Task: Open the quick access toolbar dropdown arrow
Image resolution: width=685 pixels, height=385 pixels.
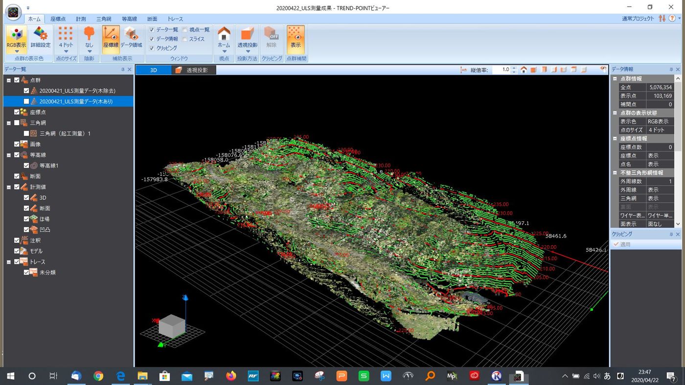Action: (28, 8)
